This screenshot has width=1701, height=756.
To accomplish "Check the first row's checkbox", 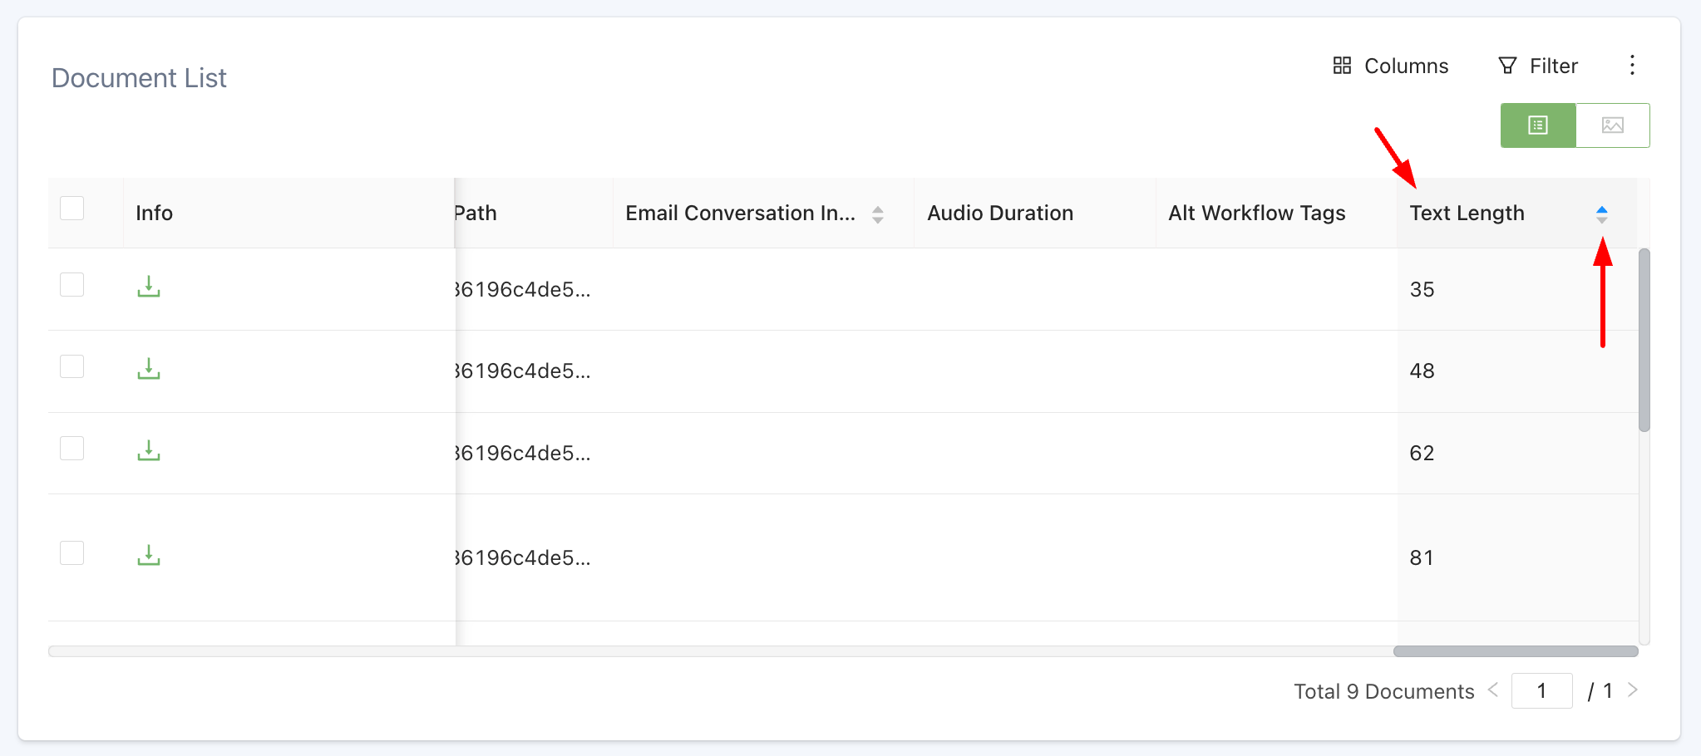I will (72, 285).
